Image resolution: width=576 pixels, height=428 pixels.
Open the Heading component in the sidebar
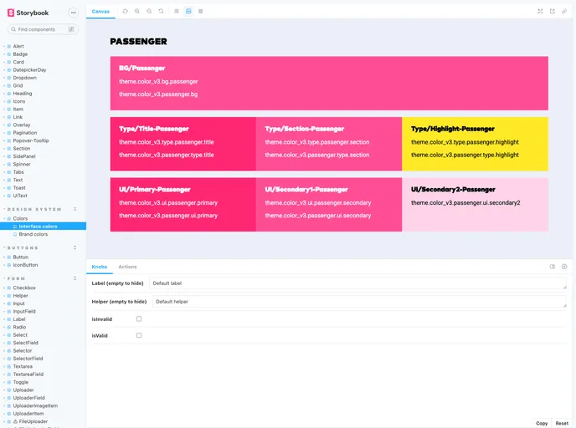23,94
